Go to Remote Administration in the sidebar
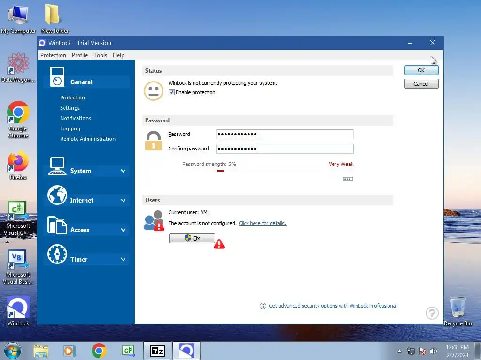The width and height of the screenshot is (481, 360). pyautogui.click(x=88, y=139)
